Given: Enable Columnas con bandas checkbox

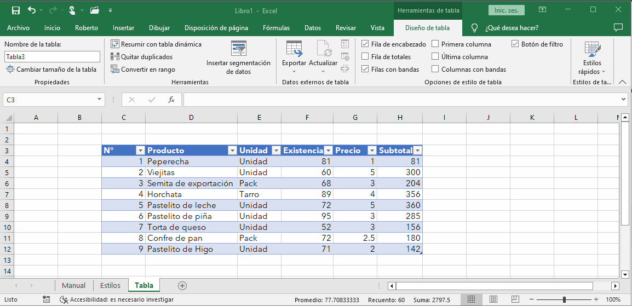Looking at the screenshot, I should coord(435,69).
